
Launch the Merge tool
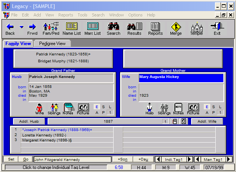[176, 29]
